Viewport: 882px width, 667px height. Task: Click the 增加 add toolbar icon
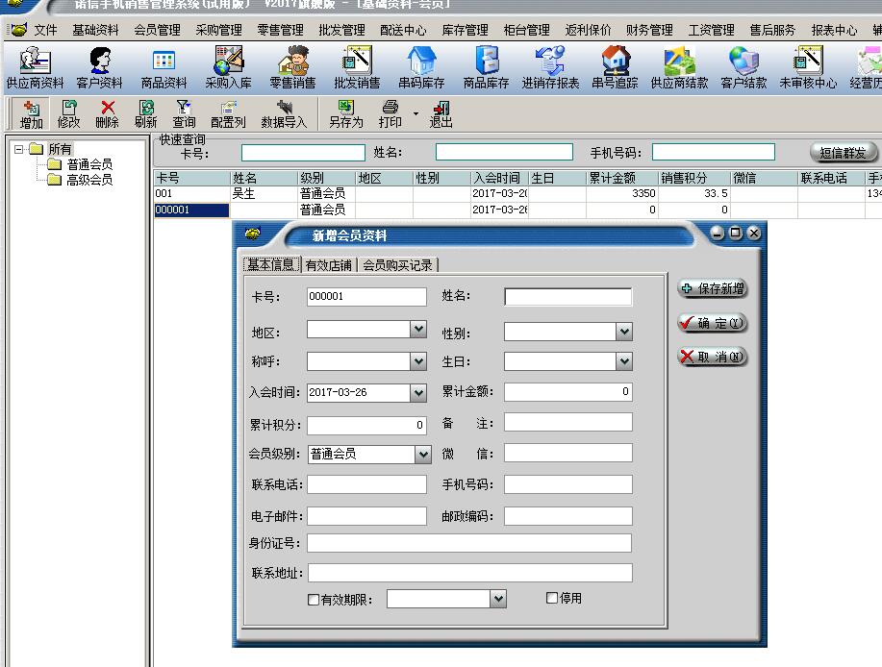pos(32,114)
